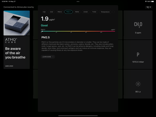Open the PM10 tab
Image resolution: width=156 pixels, height=117 pixels.
(x=77, y=12)
